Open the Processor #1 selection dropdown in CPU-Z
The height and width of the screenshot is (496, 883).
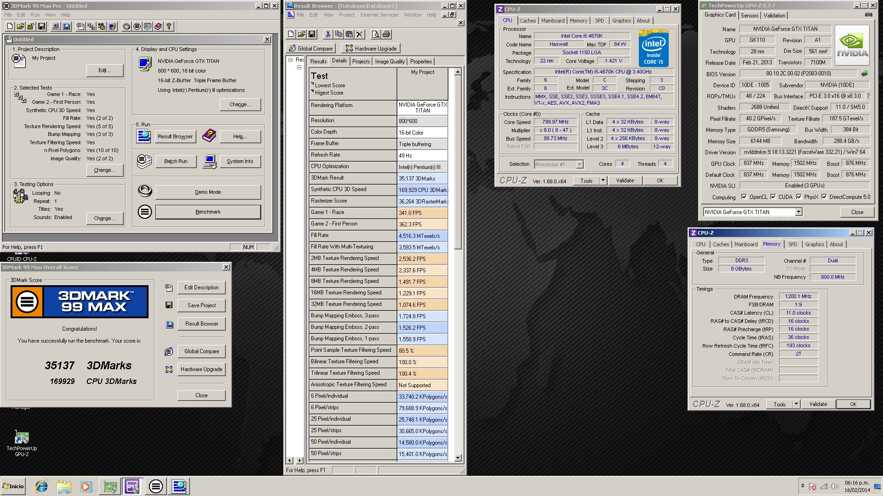pos(579,164)
